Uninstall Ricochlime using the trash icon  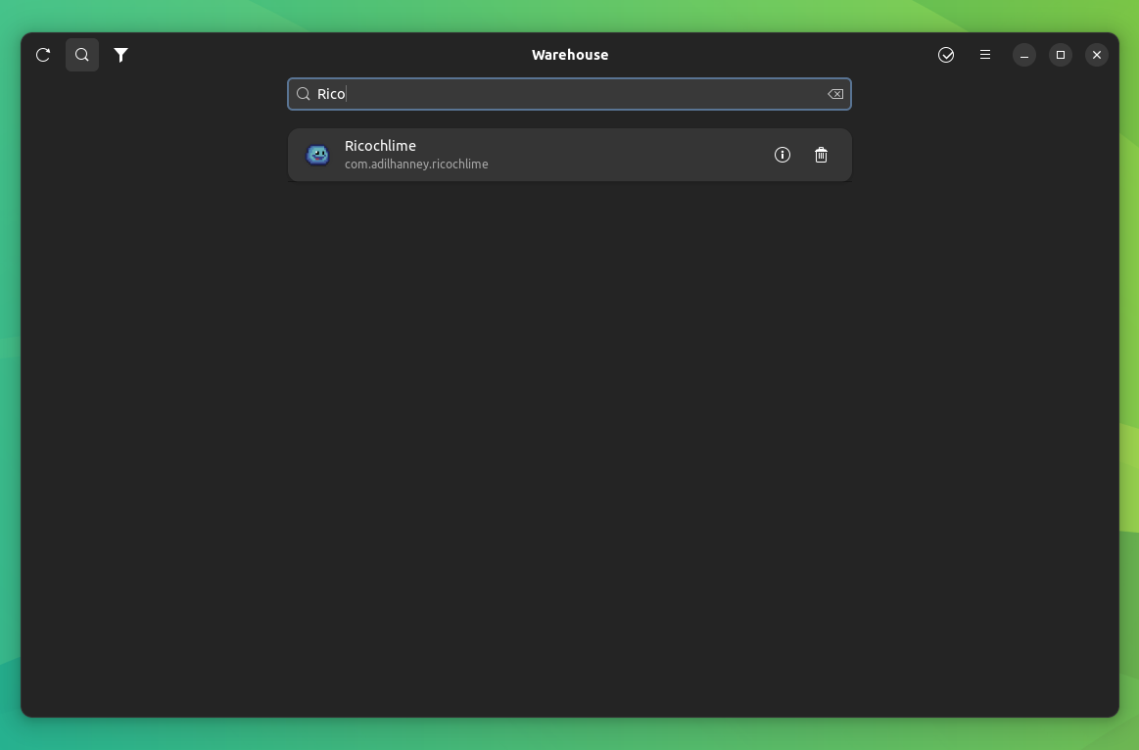[821, 155]
